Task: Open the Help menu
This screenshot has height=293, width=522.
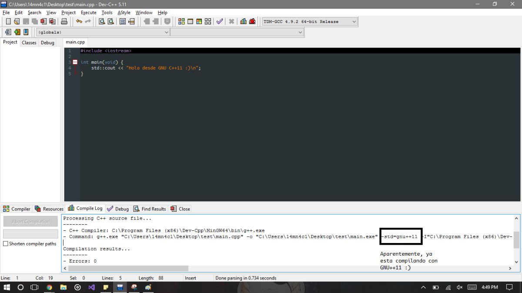Action: [163, 13]
